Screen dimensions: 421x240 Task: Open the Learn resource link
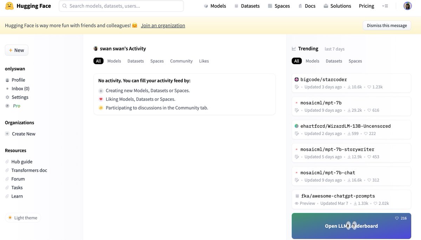tap(17, 196)
